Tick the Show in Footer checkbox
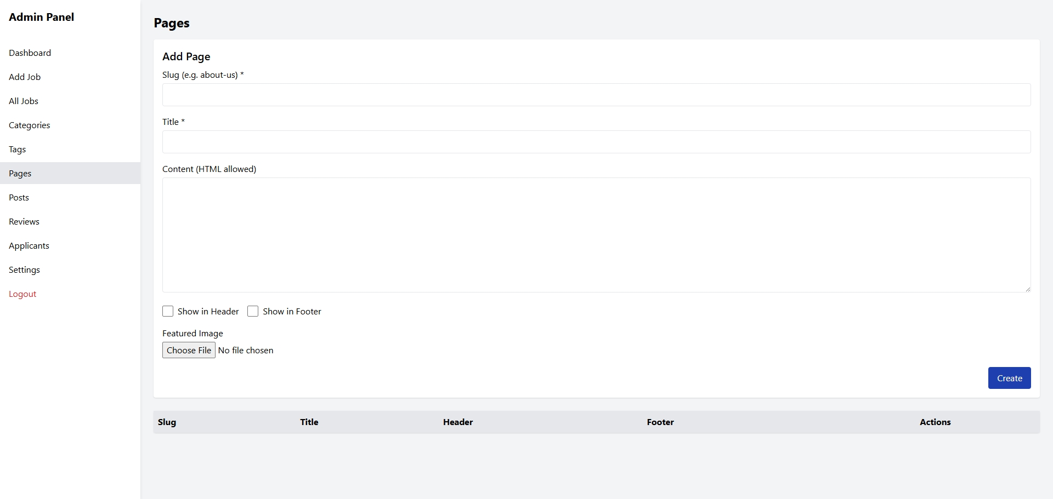 point(253,311)
